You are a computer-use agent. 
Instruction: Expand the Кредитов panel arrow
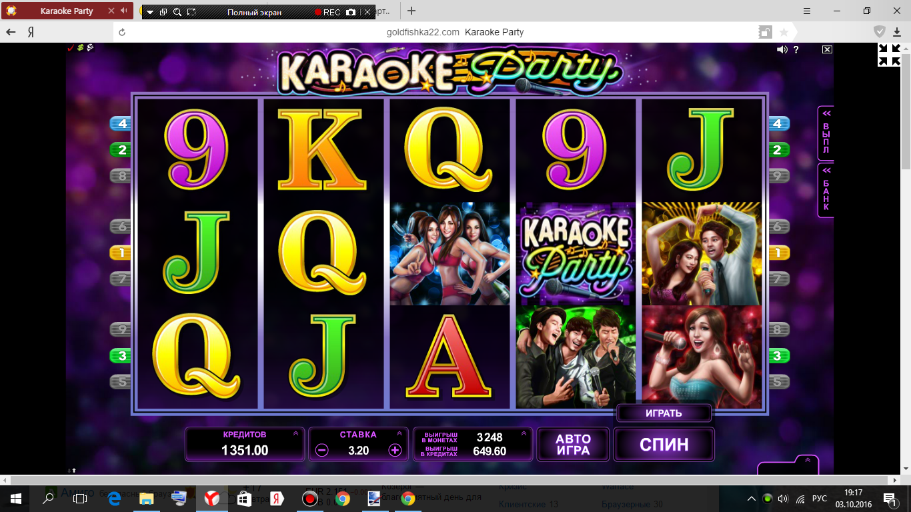point(295,433)
